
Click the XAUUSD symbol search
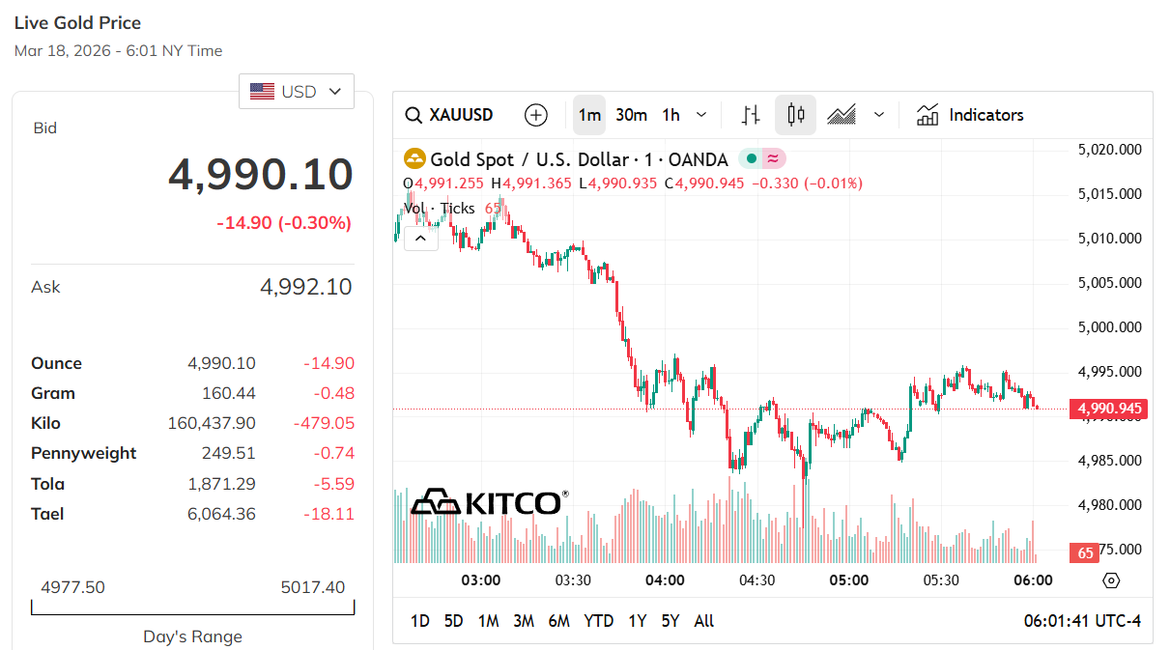pyautogui.click(x=449, y=115)
